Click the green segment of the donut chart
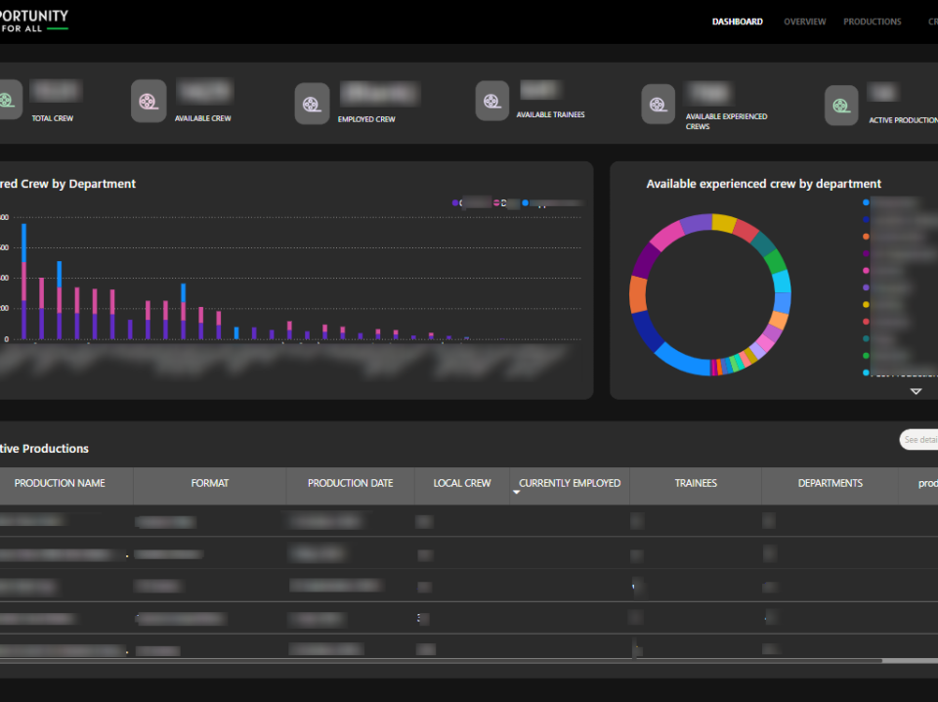 pyautogui.click(x=775, y=262)
